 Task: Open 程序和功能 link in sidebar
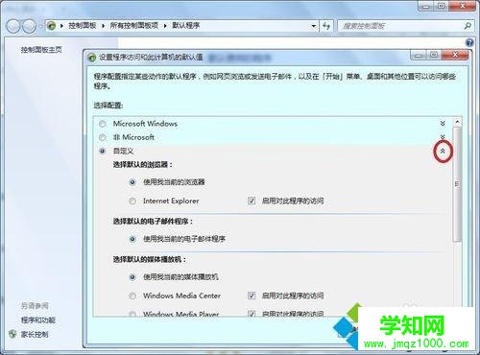coord(38,320)
